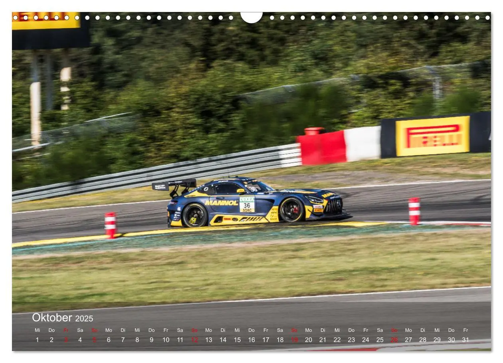Click the yellow Pirelli banner beside the track
This screenshot has height=363, width=503.
point(433,136)
